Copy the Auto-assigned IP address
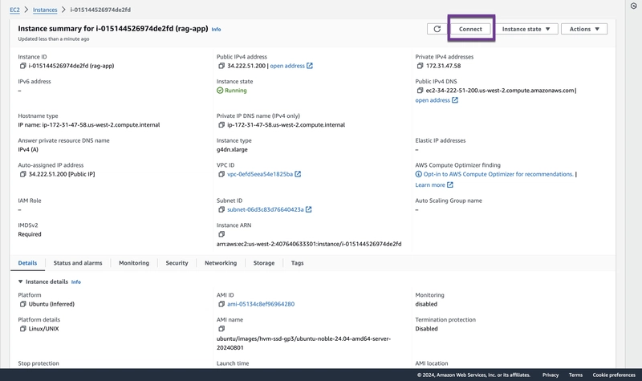Screen dimensions: 642x381 click(23, 174)
